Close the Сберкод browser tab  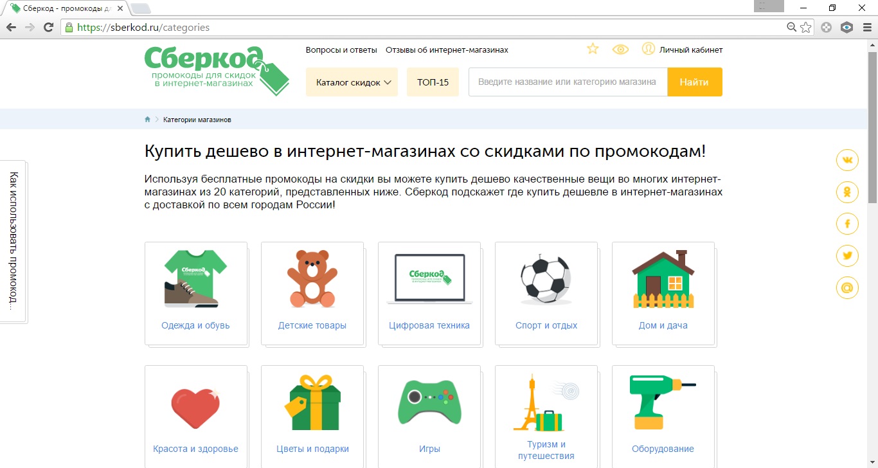(x=120, y=8)
